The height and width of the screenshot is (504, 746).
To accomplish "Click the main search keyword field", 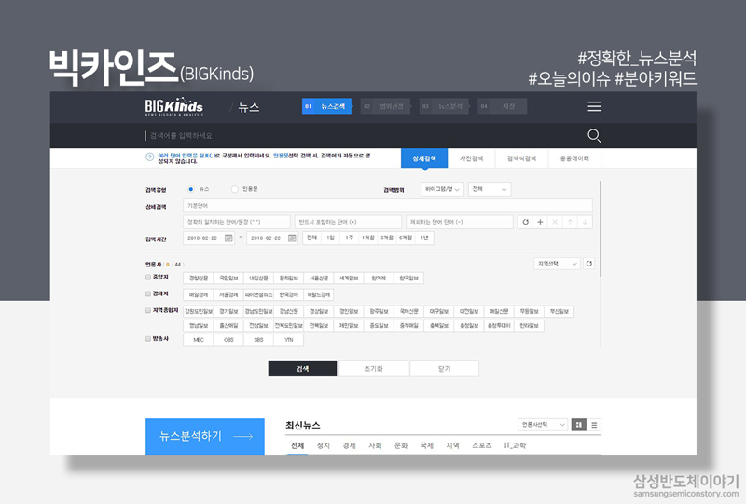I will click(x=364, y=135).
